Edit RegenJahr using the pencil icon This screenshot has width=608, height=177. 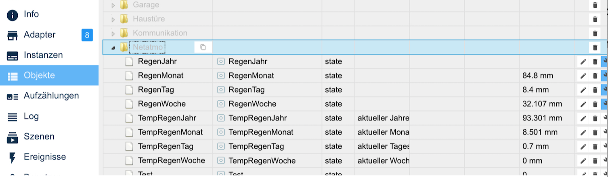583,61
